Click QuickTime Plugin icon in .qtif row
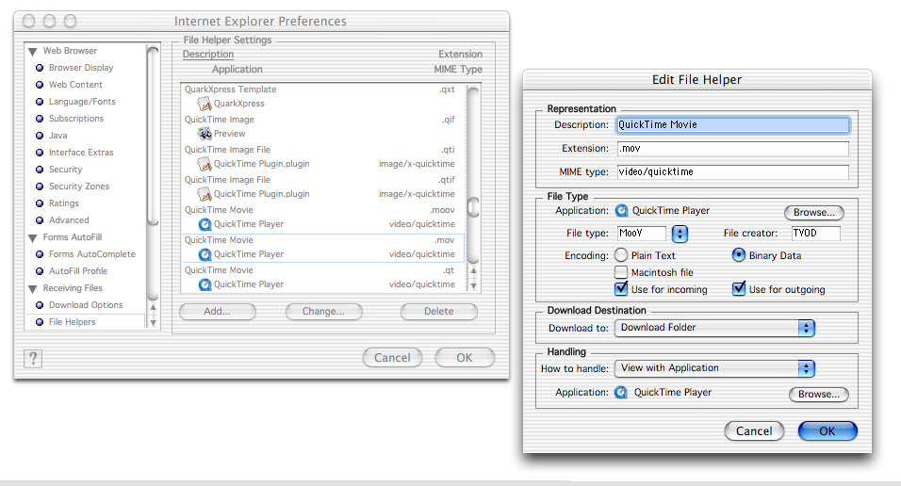 tap(205, 194)
